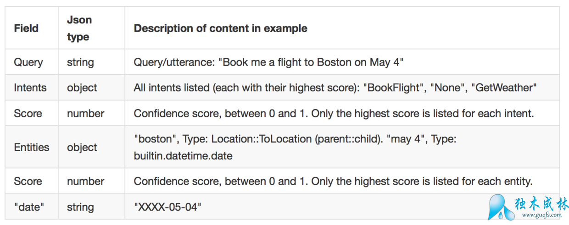Click the Score cell directly below Entities
The width and height of the screenshot is (569, 225).
[x=28, y=181]
